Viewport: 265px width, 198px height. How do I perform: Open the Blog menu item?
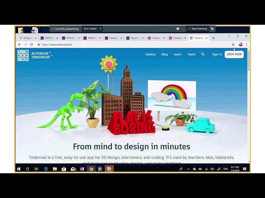(165, 54)
